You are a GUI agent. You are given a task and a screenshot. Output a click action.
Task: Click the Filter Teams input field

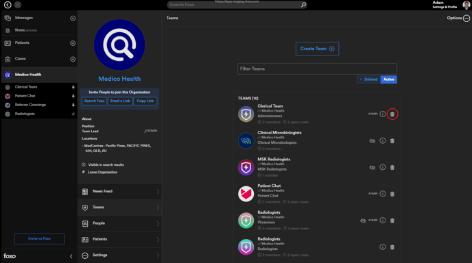pyautogui.click(x=317, y=68)
